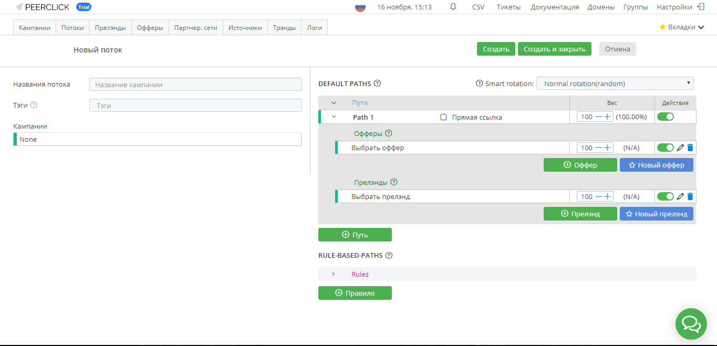
Task: Click help icon next to DEFAULT PATHS
Action: click(377, 83)
